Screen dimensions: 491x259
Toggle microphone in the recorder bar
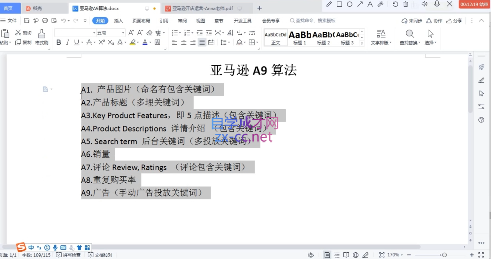437,4
